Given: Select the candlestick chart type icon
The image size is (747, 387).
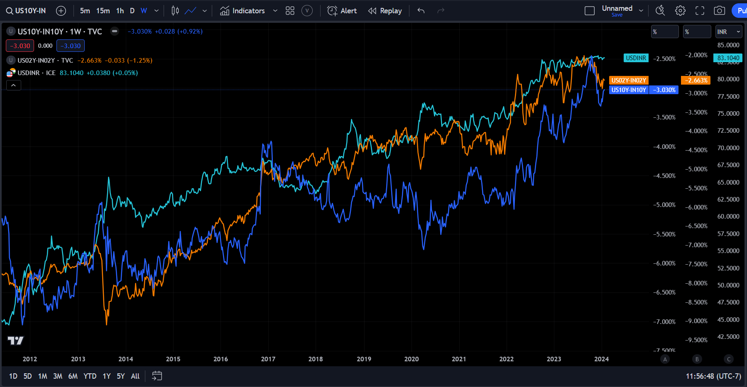Looking at the screenshot, I should tap(175, 11).
